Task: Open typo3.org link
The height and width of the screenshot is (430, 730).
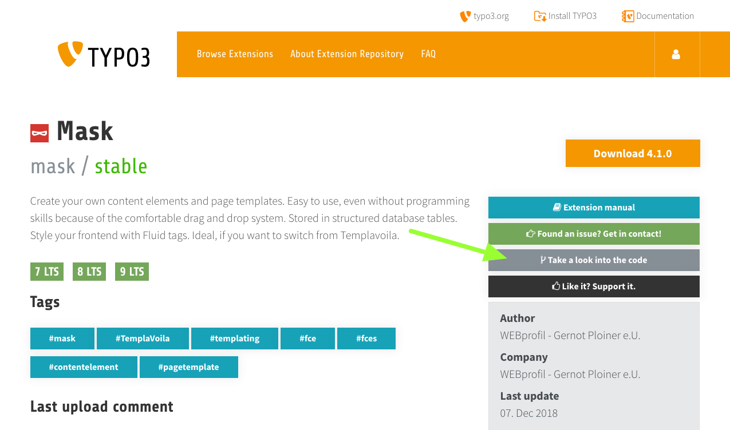Action: coord(491,16)
